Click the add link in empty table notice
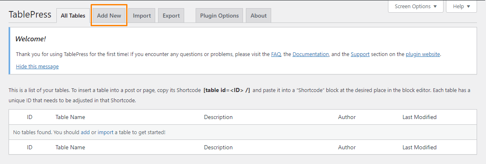The image size is (486, 164). (85, 133)
